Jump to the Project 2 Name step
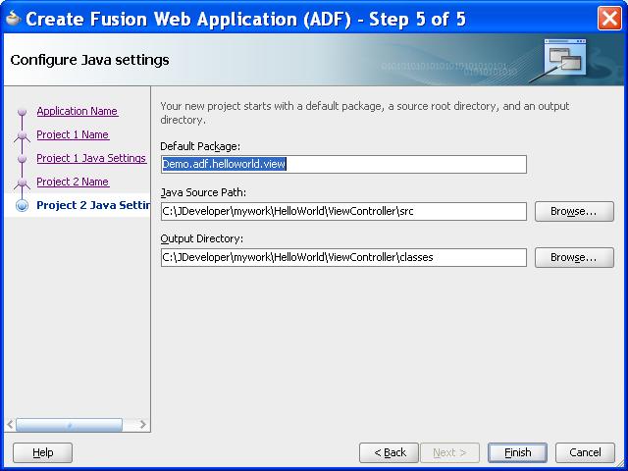 tap(73, 182)
